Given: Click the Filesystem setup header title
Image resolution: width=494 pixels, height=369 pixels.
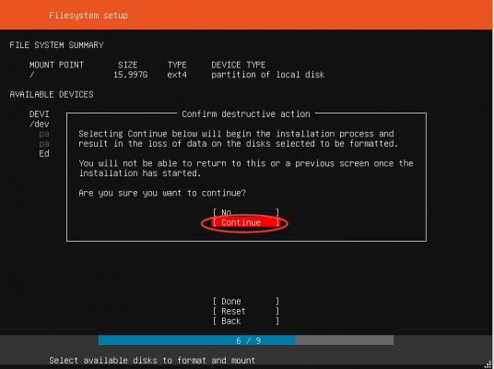Looking at the screenshot, I should [x=88, y=16].
